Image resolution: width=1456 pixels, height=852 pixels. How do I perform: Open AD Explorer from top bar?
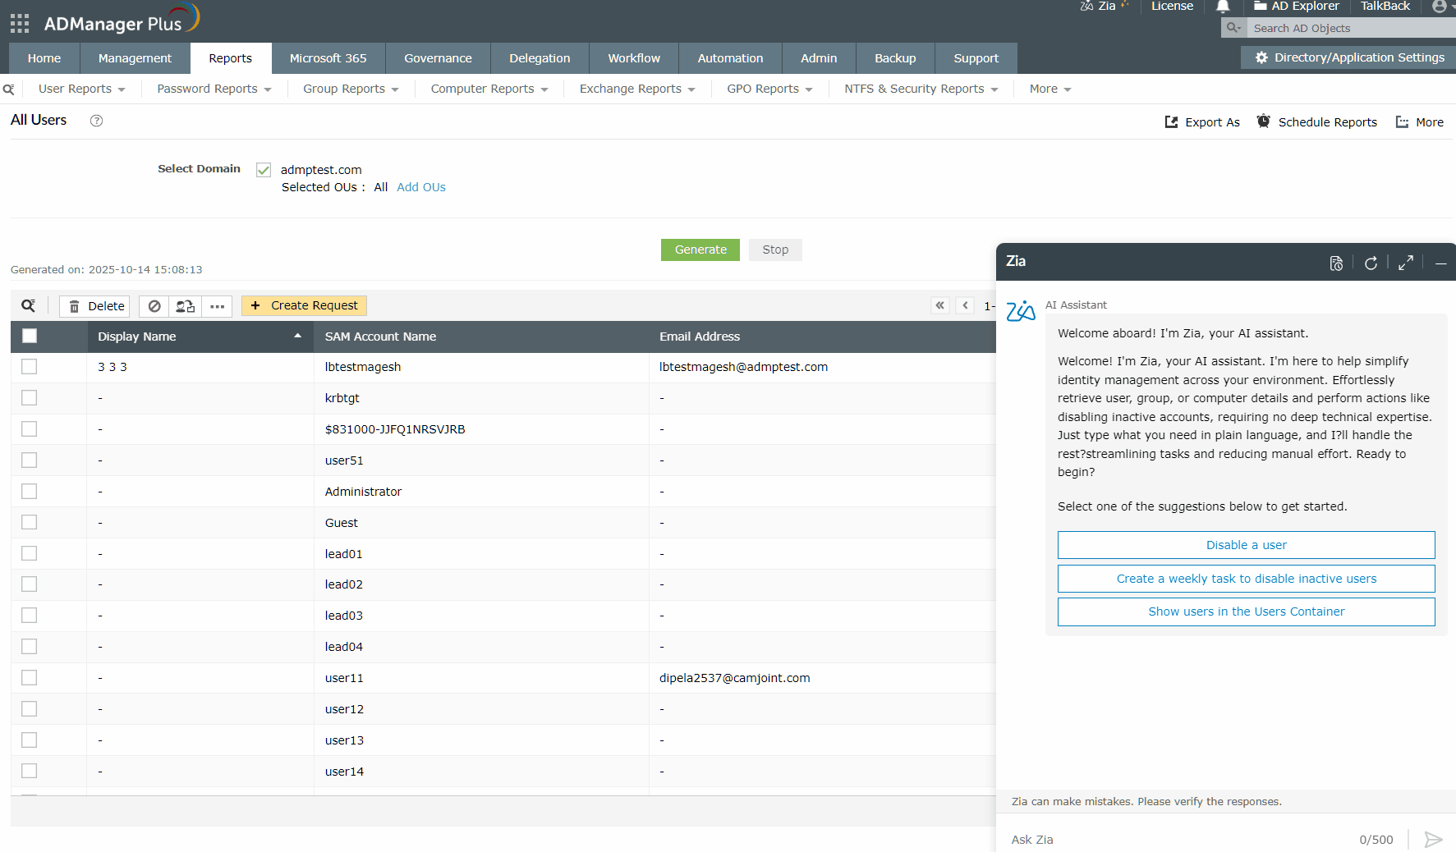(x=1297, y=7)
